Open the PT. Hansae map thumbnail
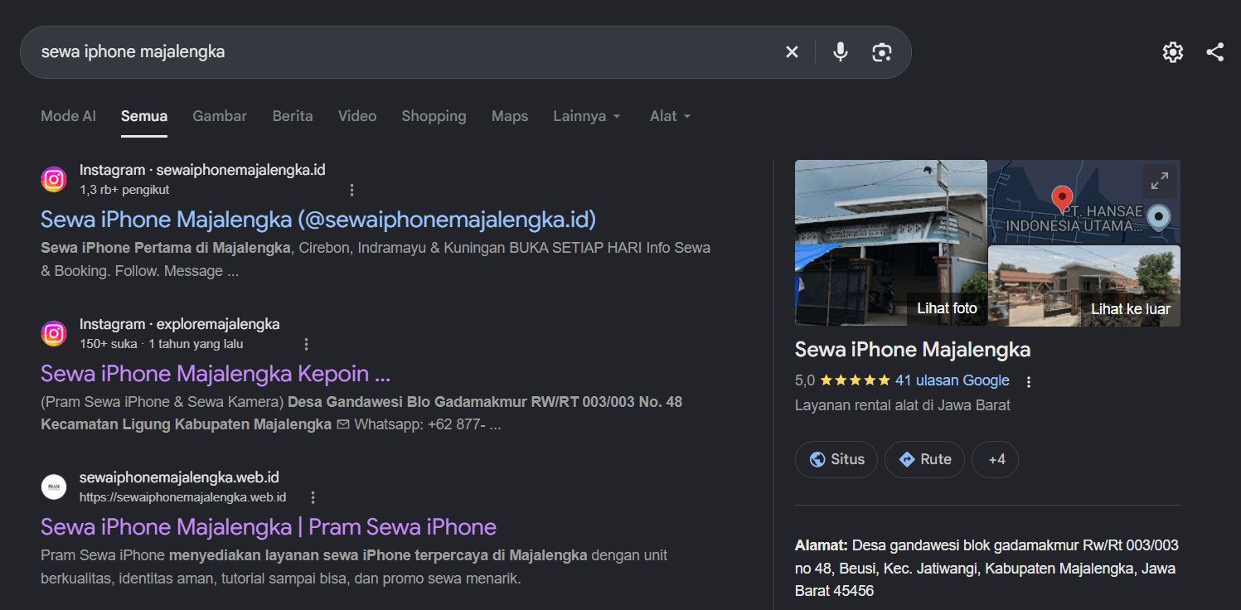This screenshot has height=610, width=1241. (x=1084, y=201)
